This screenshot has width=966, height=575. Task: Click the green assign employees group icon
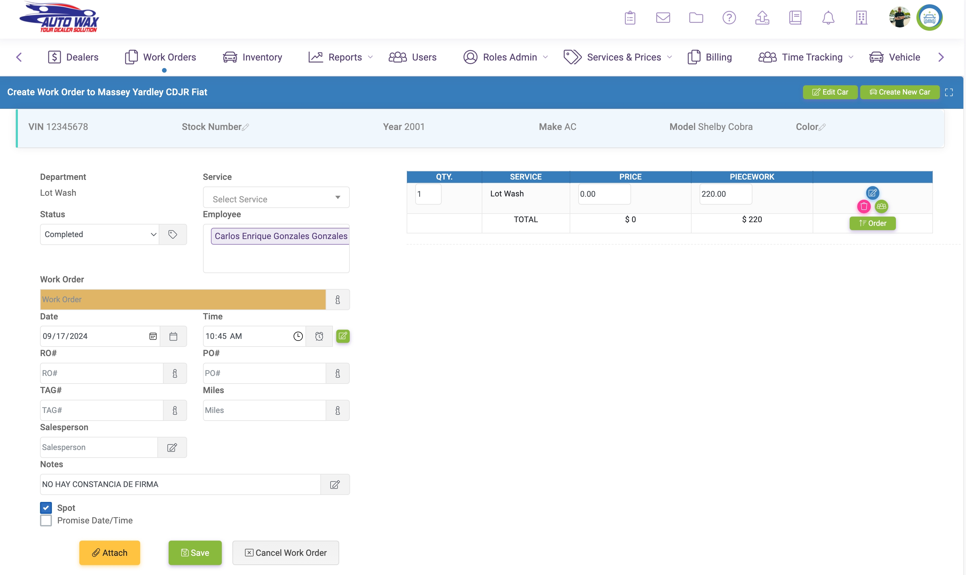[x=881, y=207]
